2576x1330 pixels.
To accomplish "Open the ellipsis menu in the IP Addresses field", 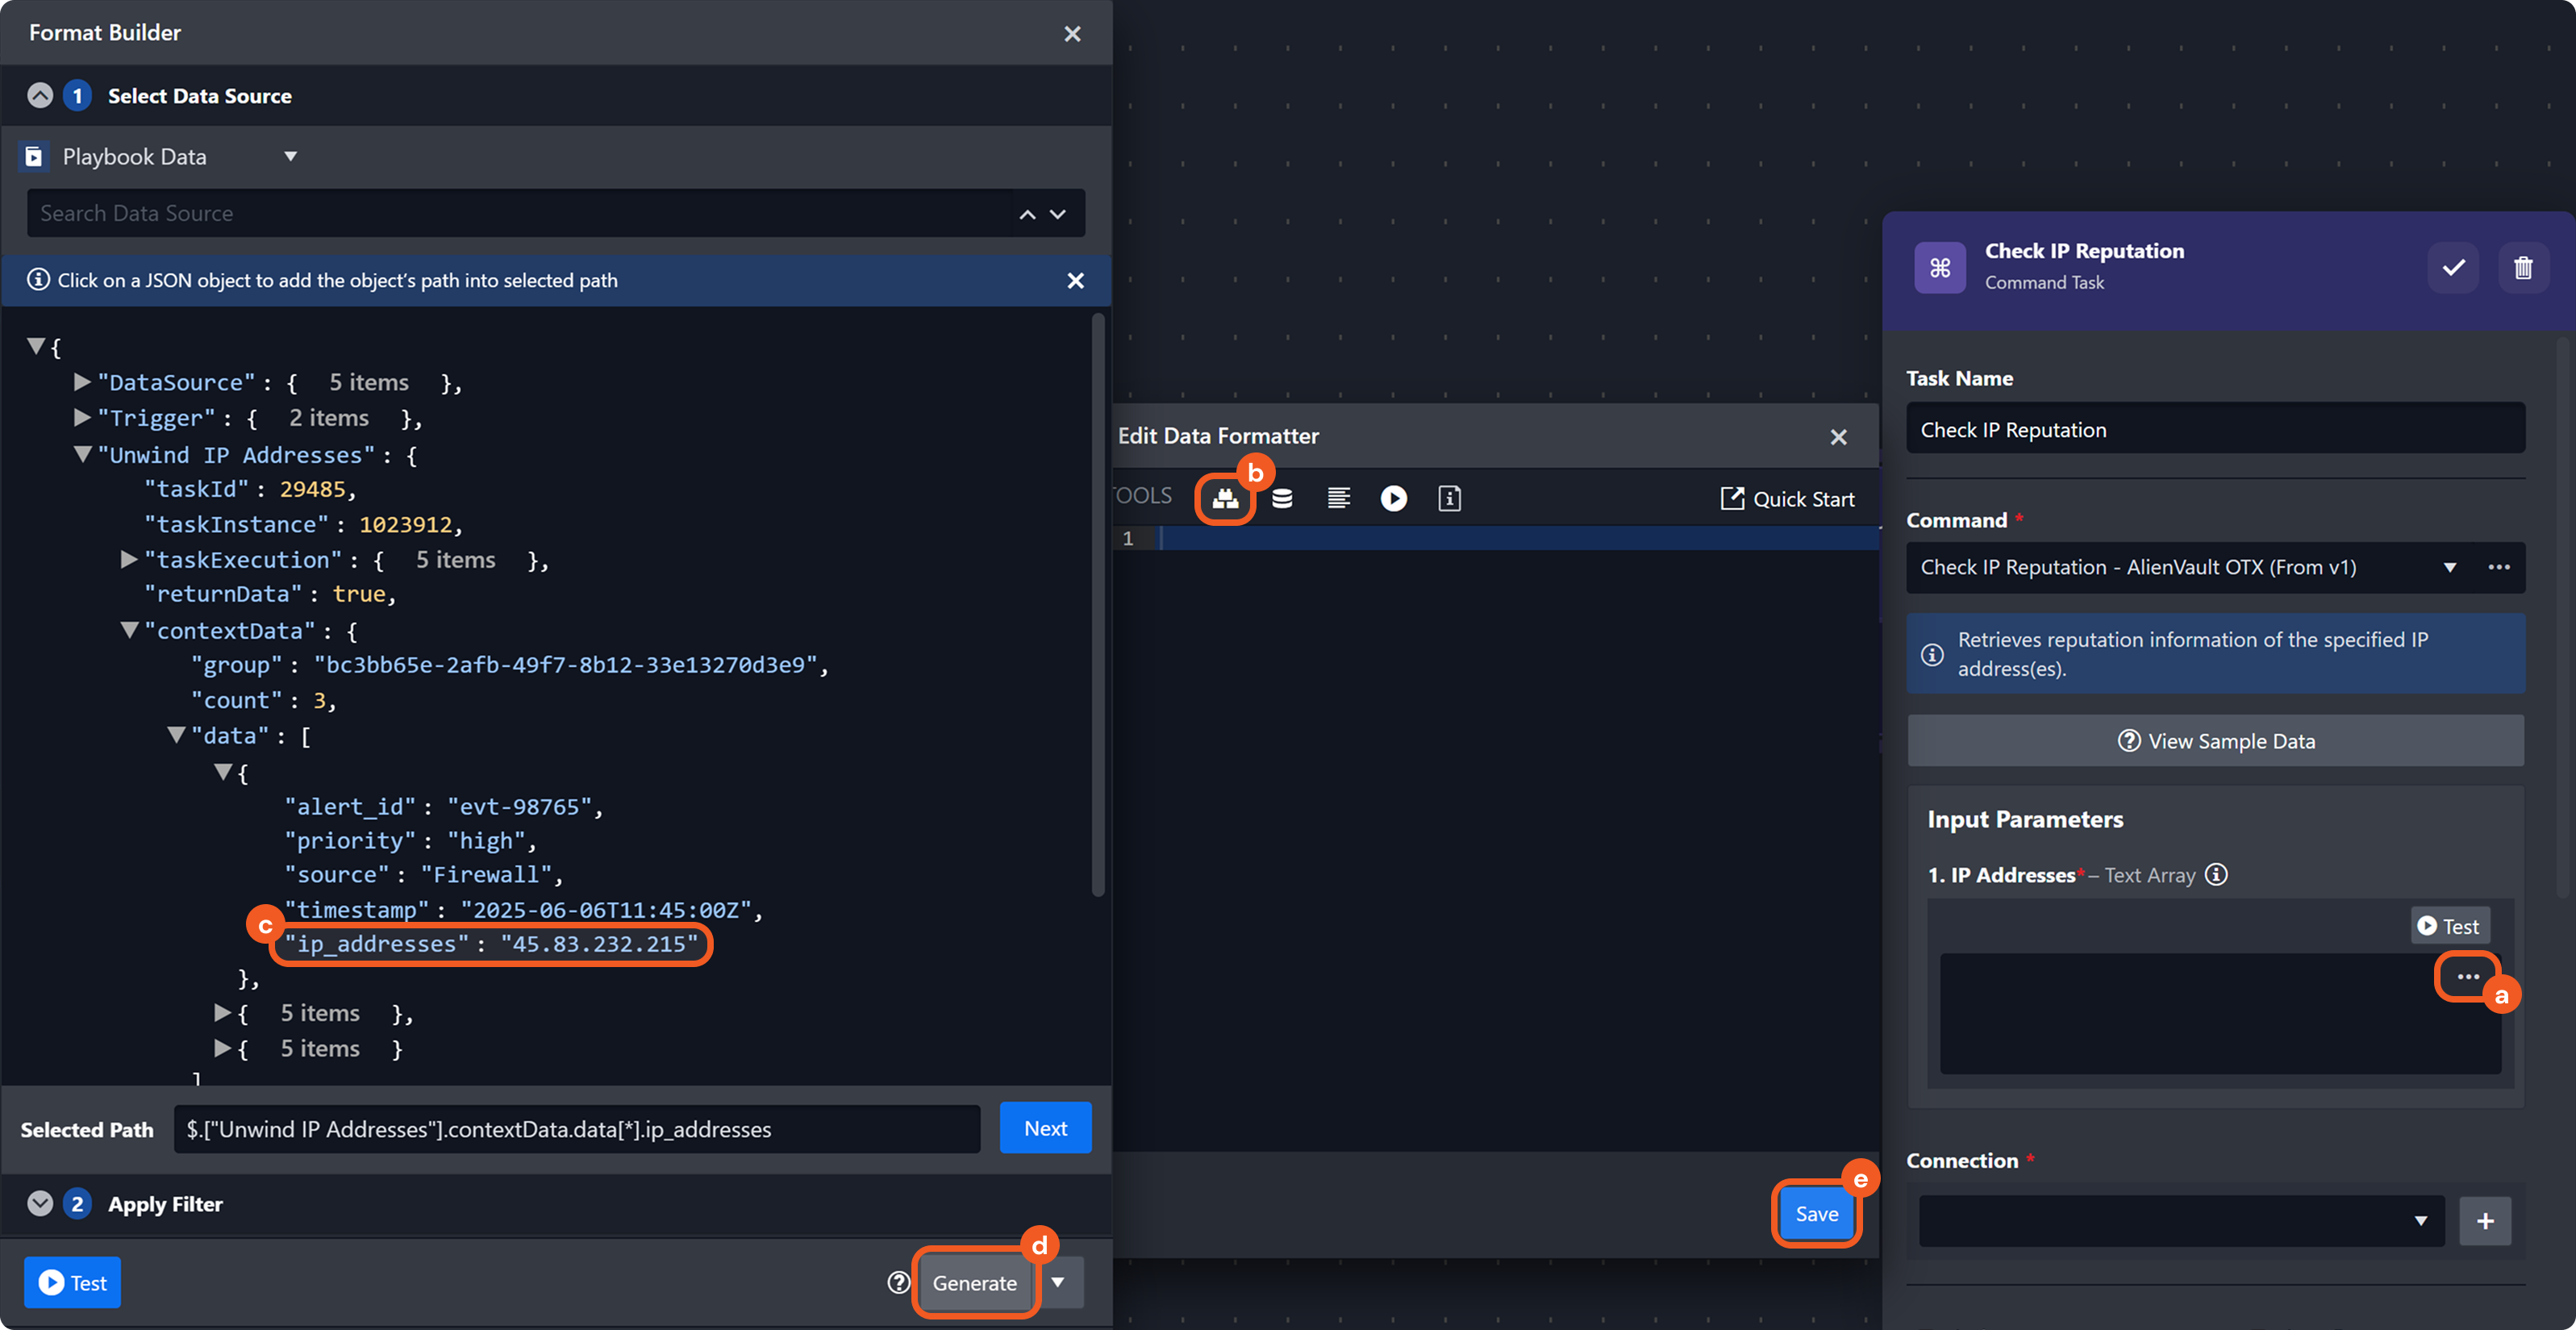I will [2467, 976].
